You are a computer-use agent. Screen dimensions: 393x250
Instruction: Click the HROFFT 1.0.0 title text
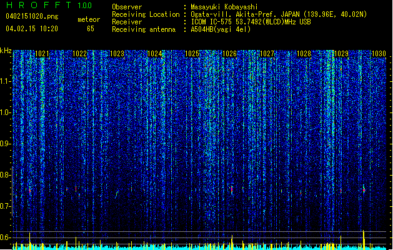click(49, 5)
